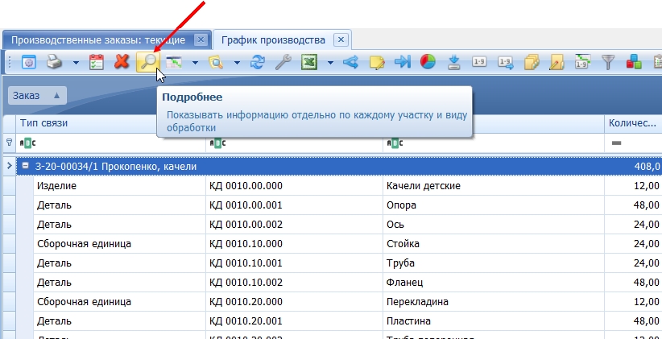The height and width of the screenshot is (339, 662).
Task: Close the График производства tab
Action: click(341, 40)
